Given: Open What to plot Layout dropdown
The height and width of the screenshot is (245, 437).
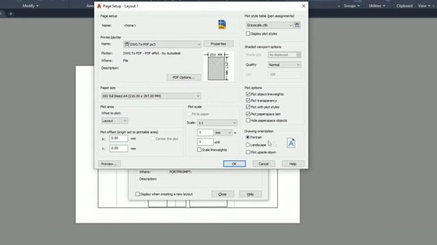Looking at the screenshot, I should (114, 121).
